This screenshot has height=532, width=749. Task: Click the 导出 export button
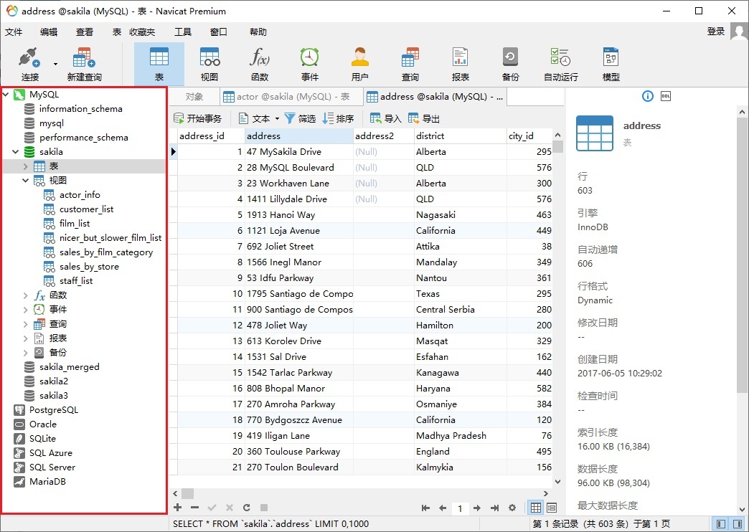(424, 118)
